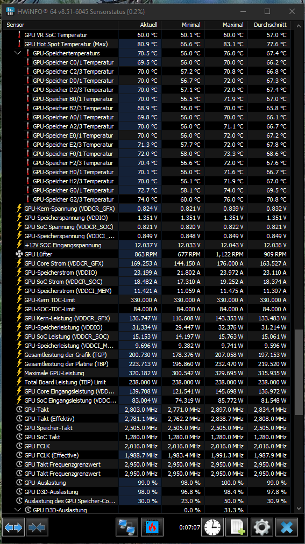The height and width of the screenshot is (544, 305).
Task: Select the GPU-Speicher E2/3 Temperatur row
Action: point(146,145)
